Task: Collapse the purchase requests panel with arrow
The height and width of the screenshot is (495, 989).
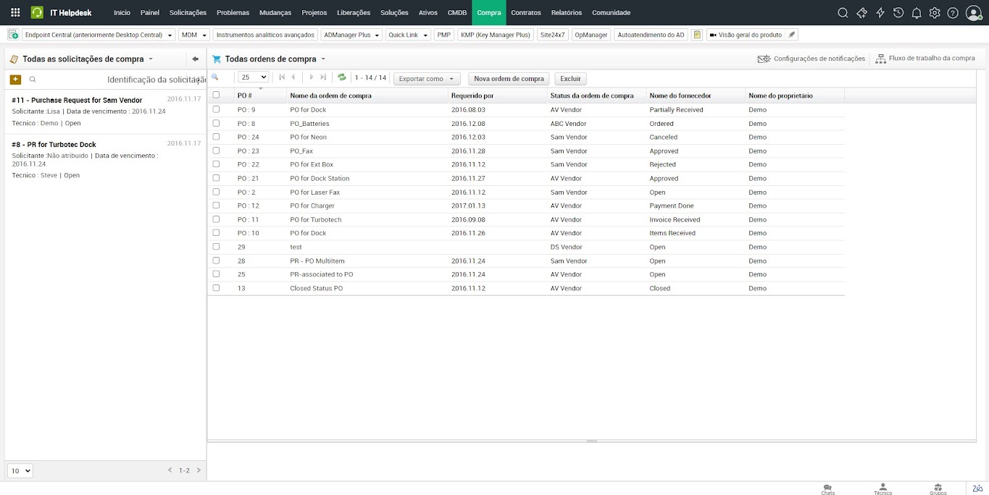Action: 195,59
